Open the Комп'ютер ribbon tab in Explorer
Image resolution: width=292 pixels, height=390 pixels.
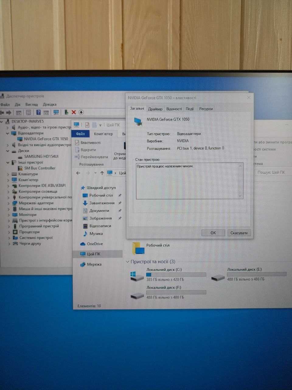tap(103, 134)
